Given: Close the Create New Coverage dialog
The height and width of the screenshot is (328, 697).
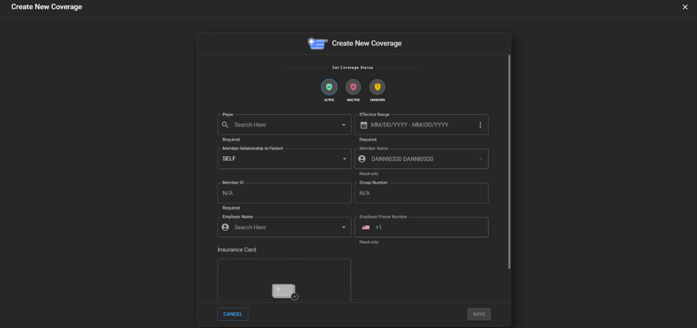Looking at the screenshot, I should tap(685, 7).
